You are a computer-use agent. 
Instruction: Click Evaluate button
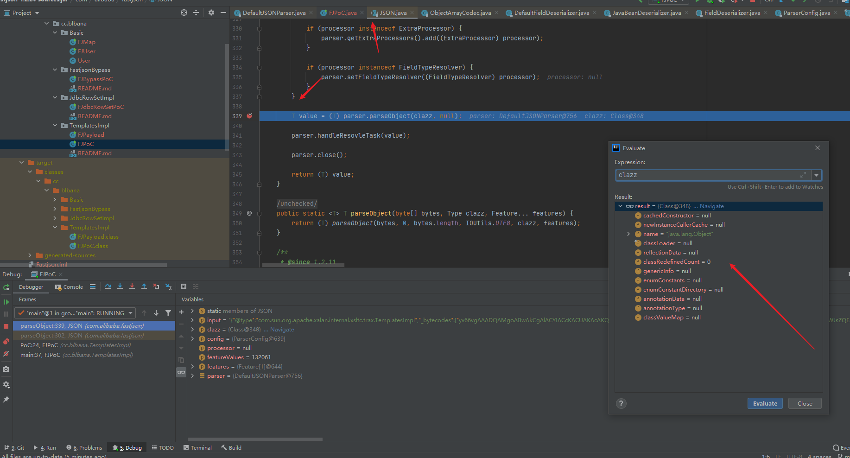(x=765, y=403)
